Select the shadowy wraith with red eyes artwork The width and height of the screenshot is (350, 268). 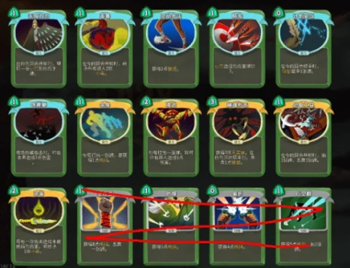point(237,125)
